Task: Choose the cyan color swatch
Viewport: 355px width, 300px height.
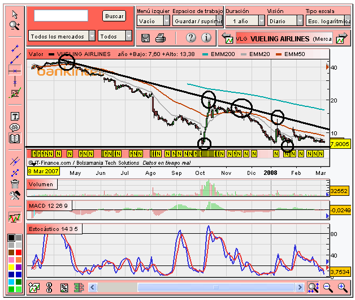Action: [x=11, y=282]
